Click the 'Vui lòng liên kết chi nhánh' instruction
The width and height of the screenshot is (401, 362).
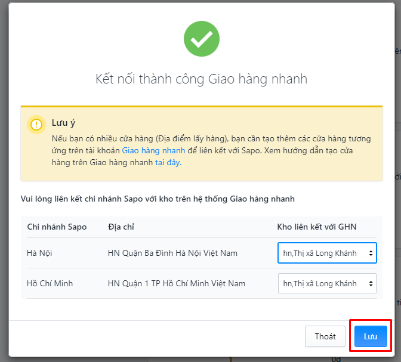158,199
